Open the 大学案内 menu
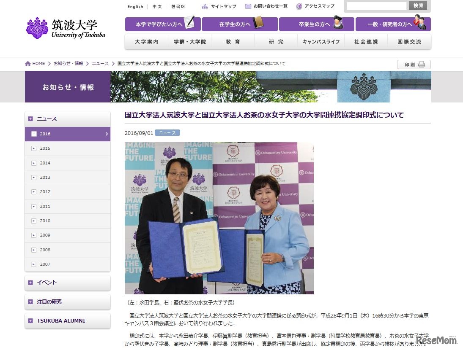This screenshot has width=463, height=350. pos(147,42)
